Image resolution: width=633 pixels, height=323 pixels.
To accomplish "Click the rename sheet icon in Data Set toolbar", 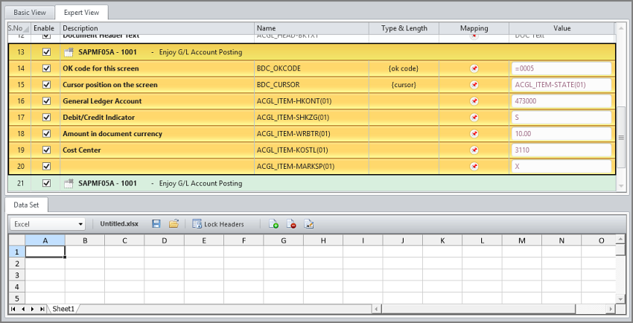I will coord(309,223).
